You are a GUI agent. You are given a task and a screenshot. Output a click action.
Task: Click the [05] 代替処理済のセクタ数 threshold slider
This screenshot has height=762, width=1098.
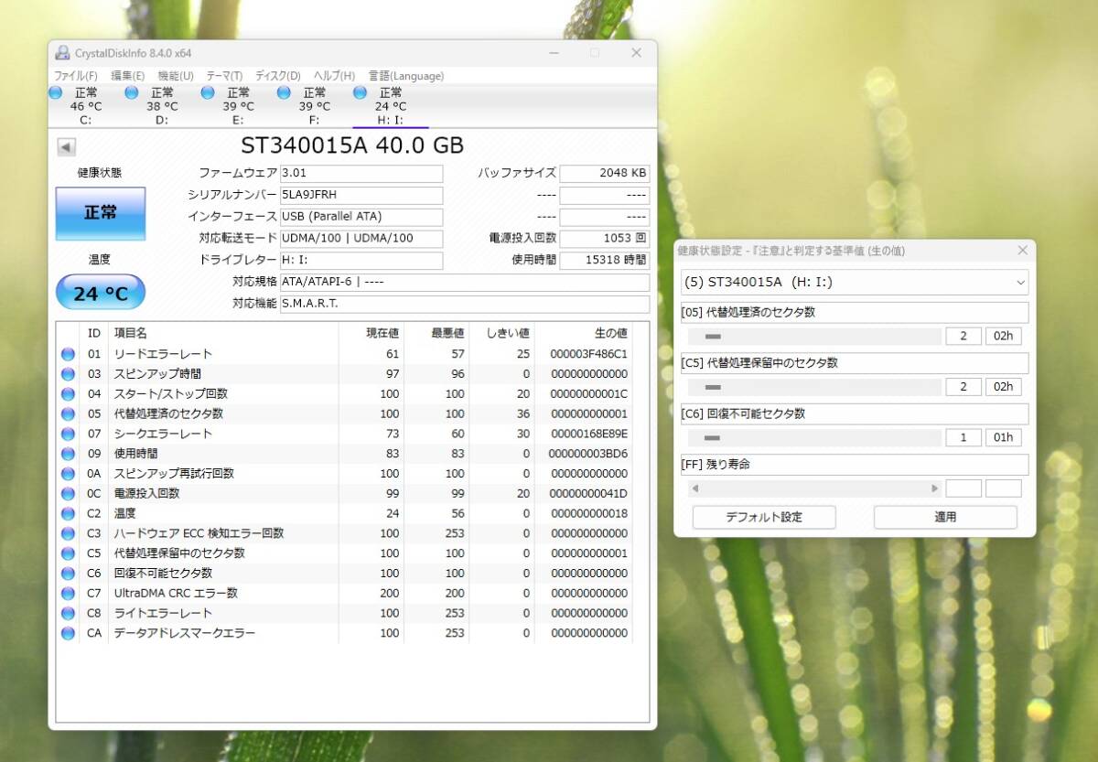pyautogui.click(x=815, y=337)
